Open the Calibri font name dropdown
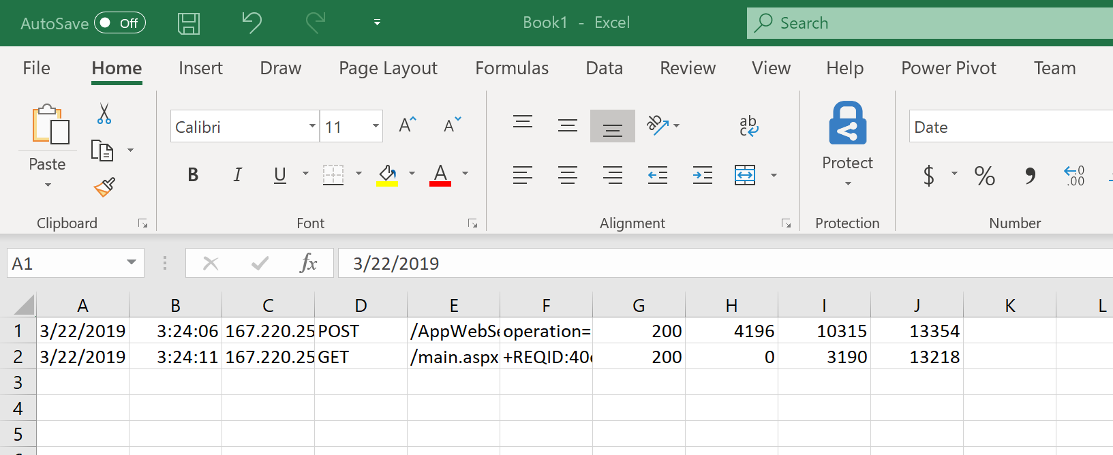This screenshot has width=1113, height=455. pyautogui.click(x=312, y=126)
